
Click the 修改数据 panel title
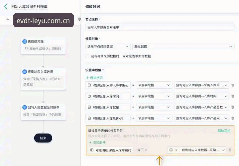93,7
